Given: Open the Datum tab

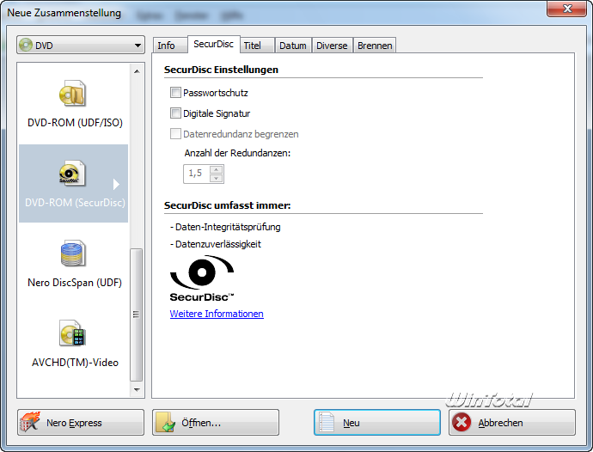Looking at the screenshot, I should click(293, 46).
